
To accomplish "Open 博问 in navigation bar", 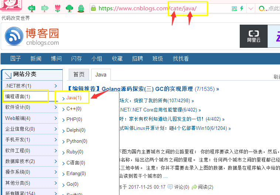I will coord(56,58).
